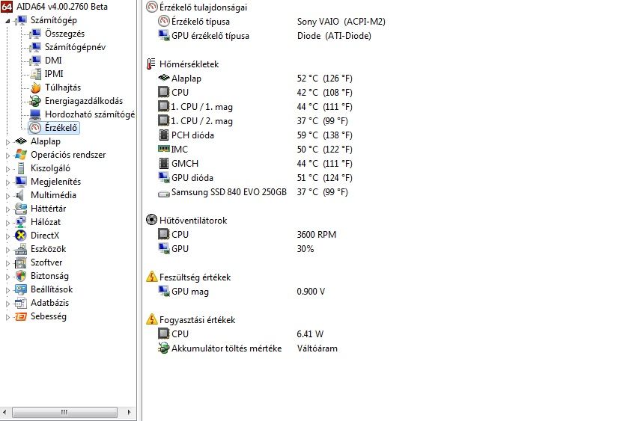Click the 3600 RPM fan value
The image size is (623, 421).
point(316,235)
